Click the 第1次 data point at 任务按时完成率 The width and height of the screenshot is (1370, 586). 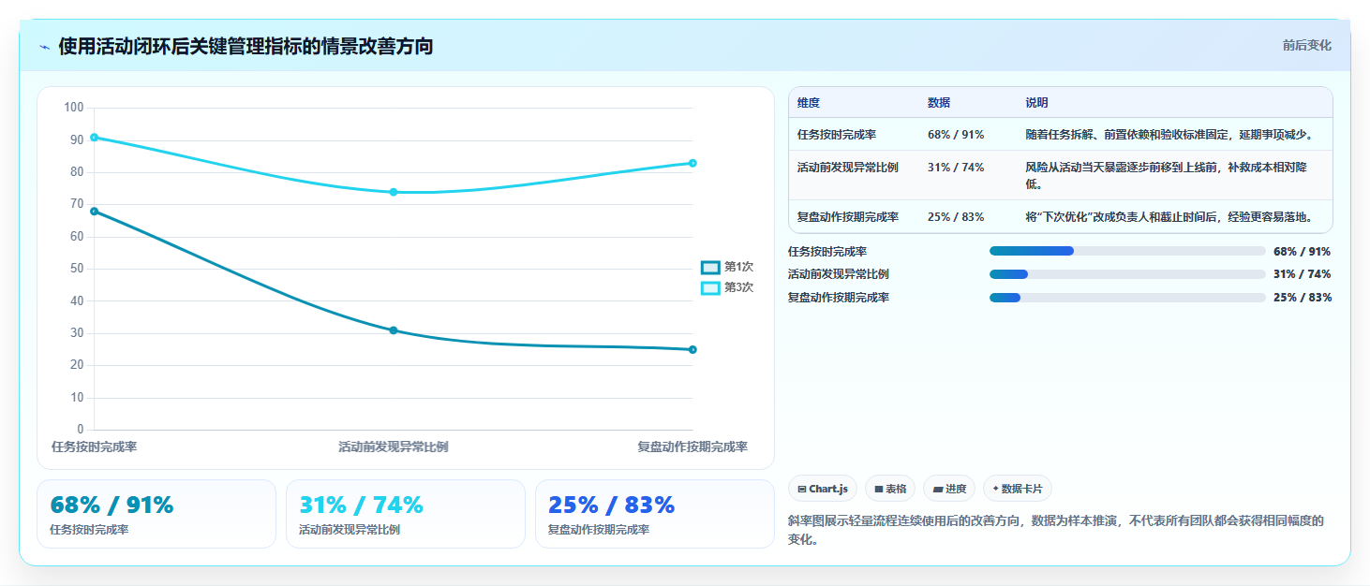(94, 211)
